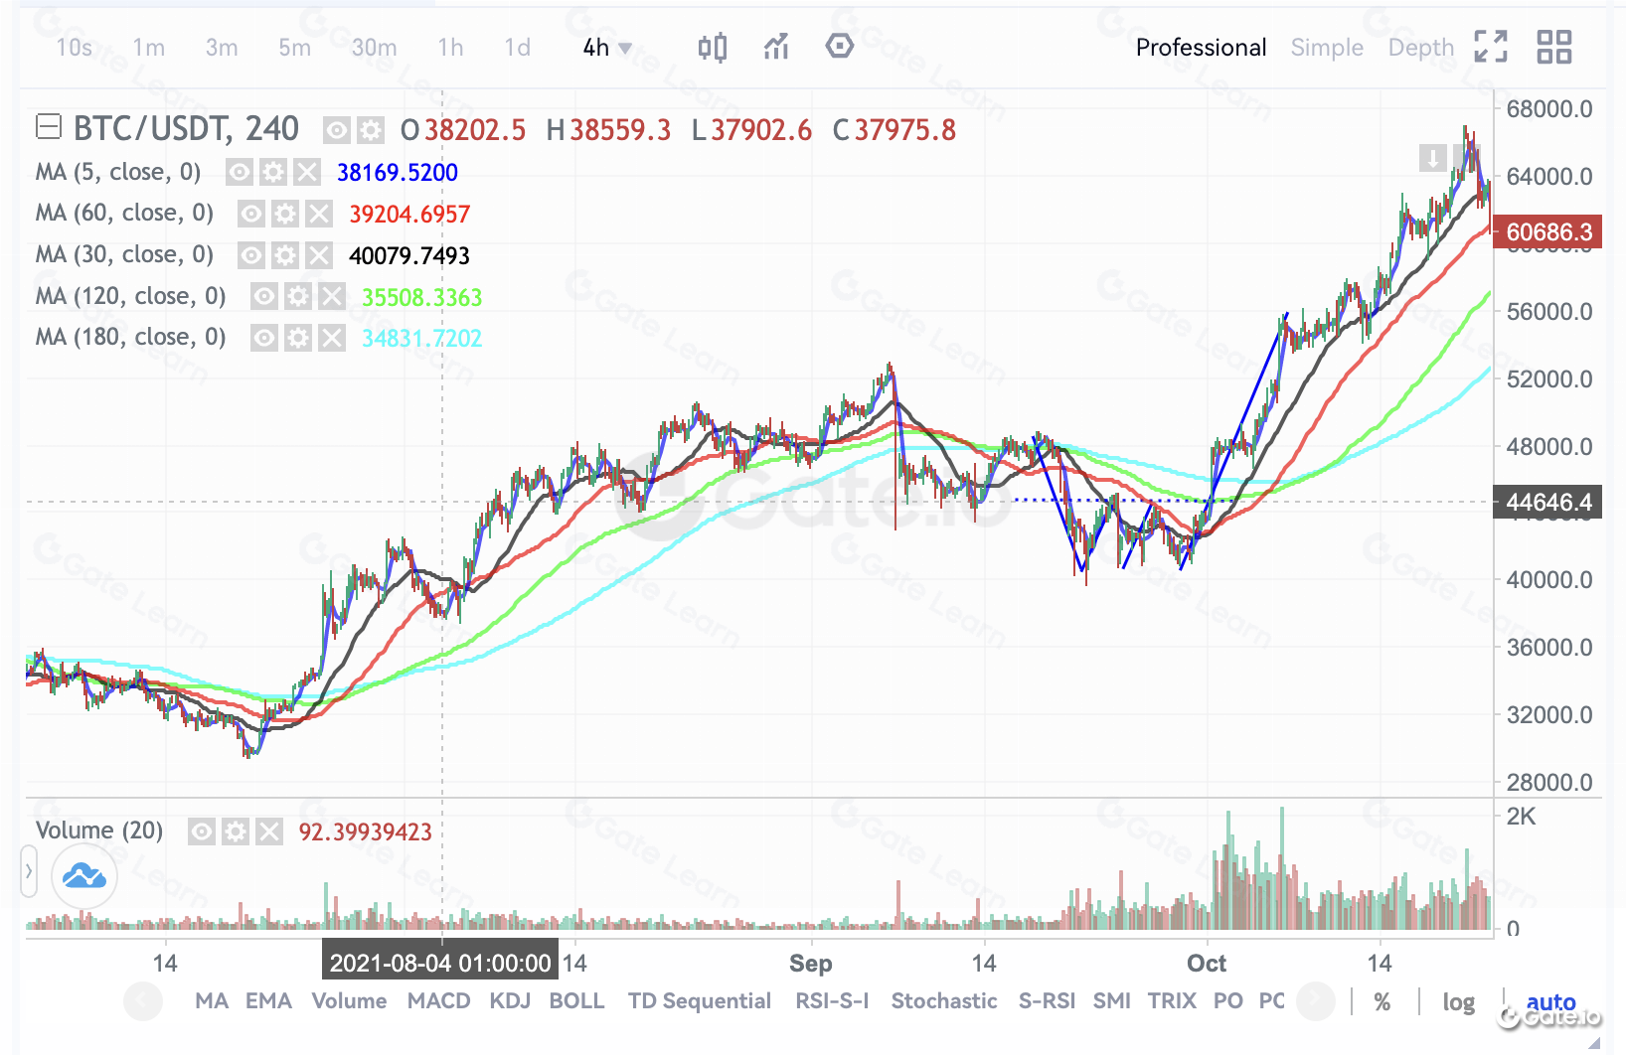Click the cloud icon in volume panel

click(x=84, y=876)
